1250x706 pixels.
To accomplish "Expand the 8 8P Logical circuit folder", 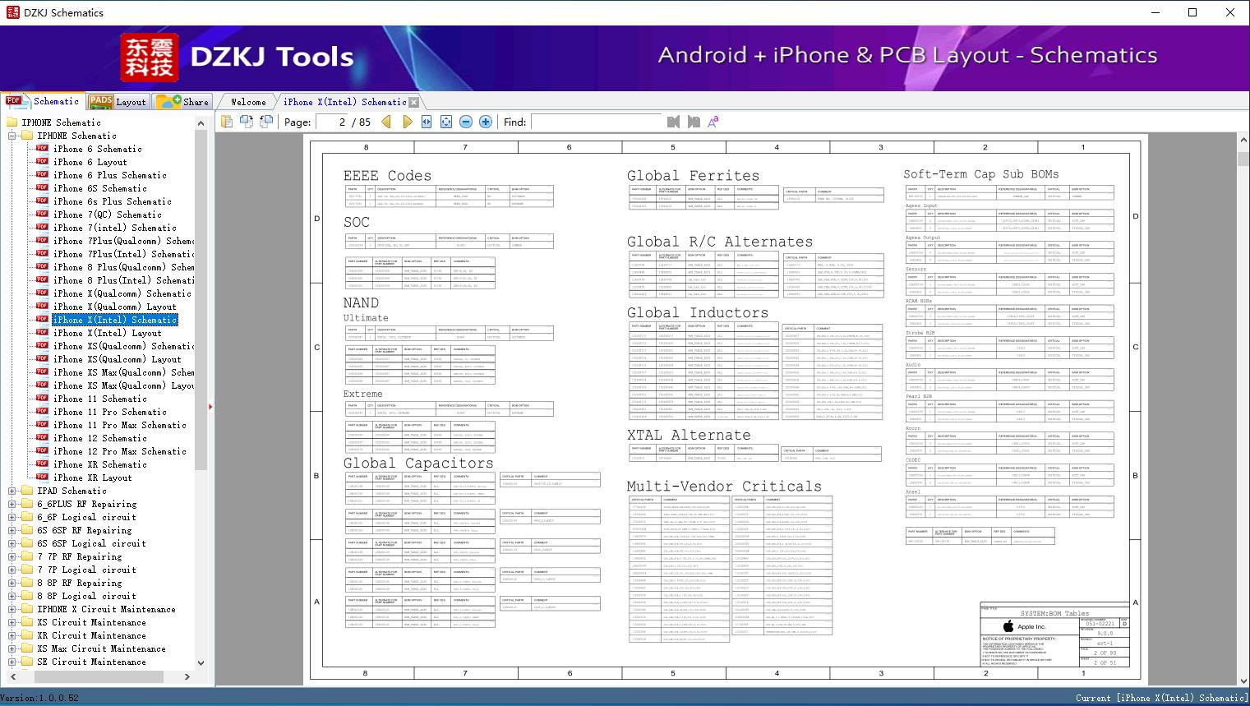I will pos(12,596).
